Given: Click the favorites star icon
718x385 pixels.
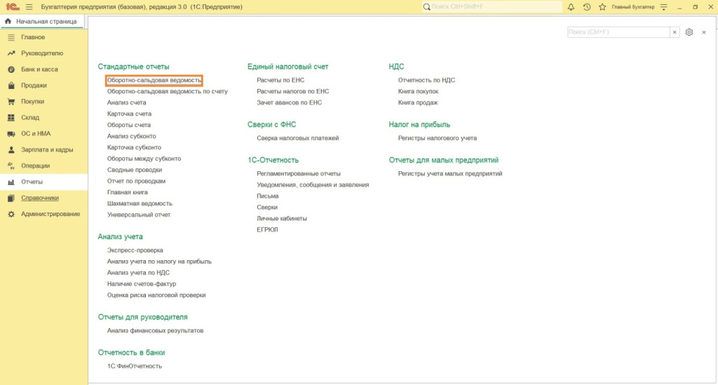Looking at the screenshot, I should pyautogui.click(x=602, y=7).
